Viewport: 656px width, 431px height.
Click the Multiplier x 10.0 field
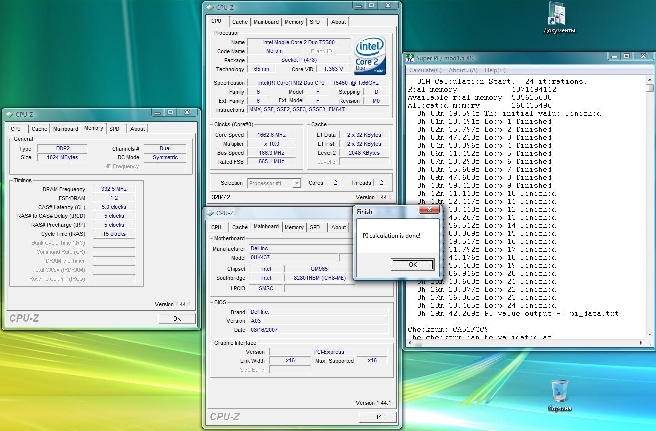[x=271, y=144]
